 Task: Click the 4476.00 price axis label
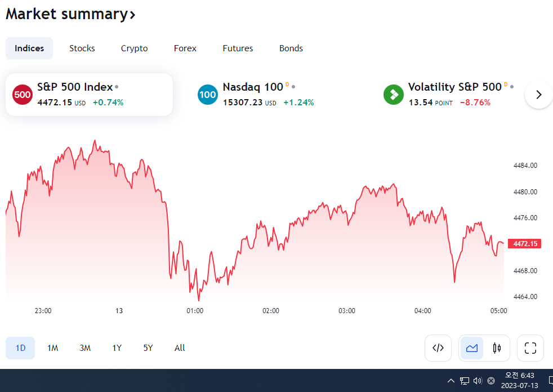coord(525,218)
